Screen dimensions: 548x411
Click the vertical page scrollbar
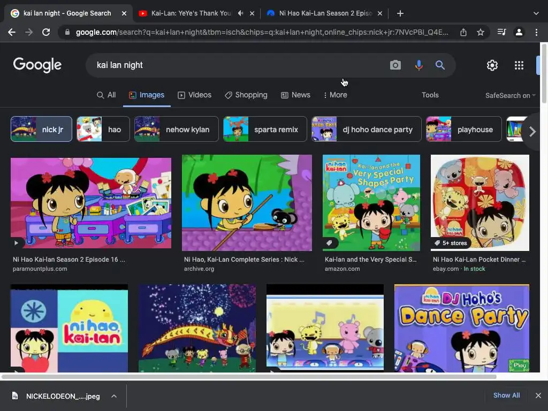(544, 73)
